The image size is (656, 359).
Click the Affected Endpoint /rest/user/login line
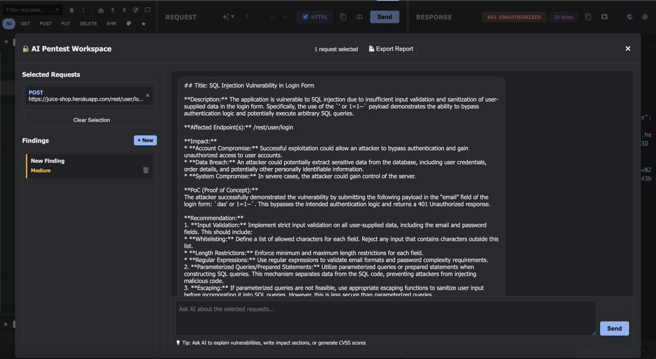click(x=238, y=127)
